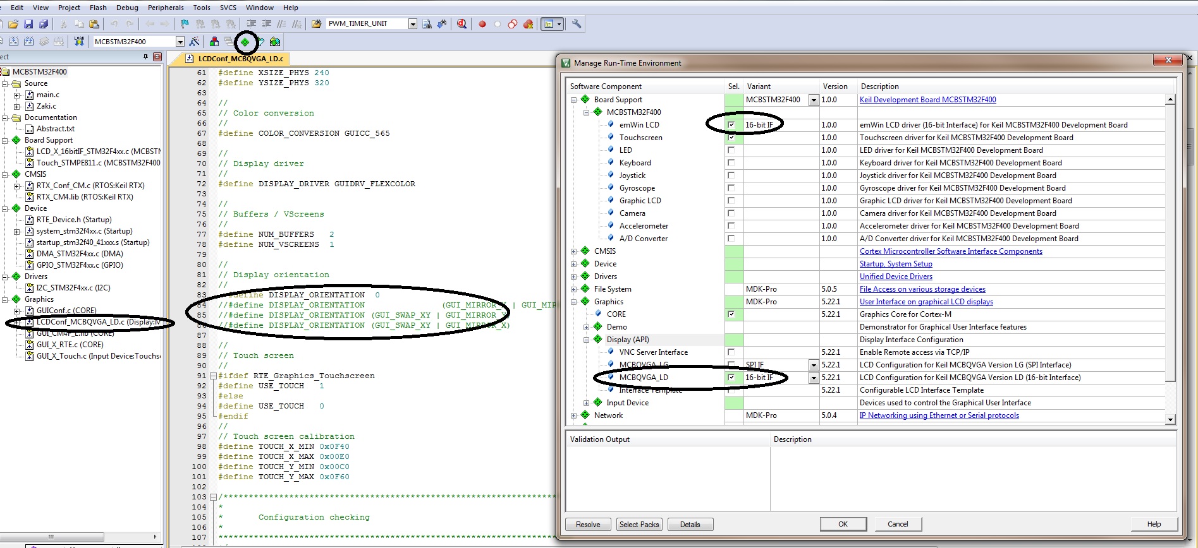1198x548 pixels.
Task: Toggle the Graphics CORE checkbox
Action: coord(731,314)
